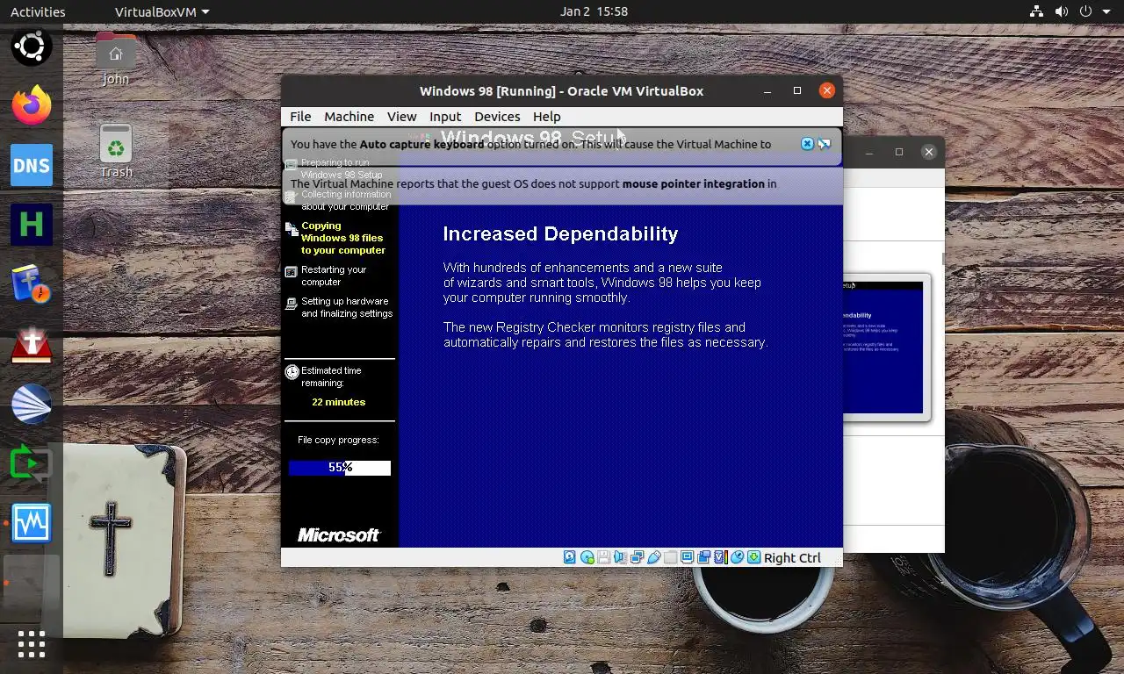Screen dimensions: 1124x674
Task: Open the Devices menu
Action: [497, 117]
